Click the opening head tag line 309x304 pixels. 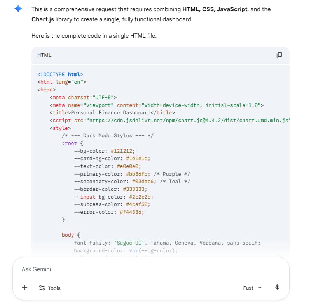click(47, 90)
